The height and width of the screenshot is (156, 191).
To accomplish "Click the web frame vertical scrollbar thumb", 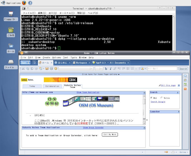I will tap(144, 101).
